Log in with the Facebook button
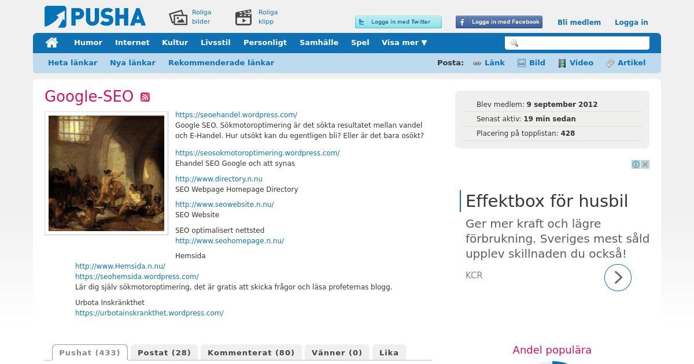Image resolution: width=694 pixels, height=364 pixels. [499, 22]
